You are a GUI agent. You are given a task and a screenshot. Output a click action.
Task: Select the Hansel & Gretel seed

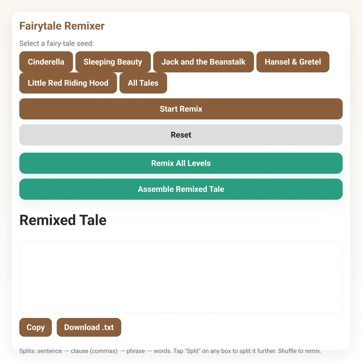pyautogui.click(x=293, y=62)
